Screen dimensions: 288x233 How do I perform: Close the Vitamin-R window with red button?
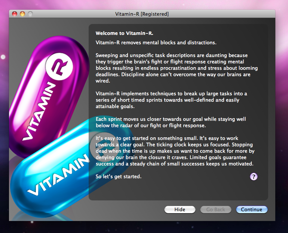point(15,14)
